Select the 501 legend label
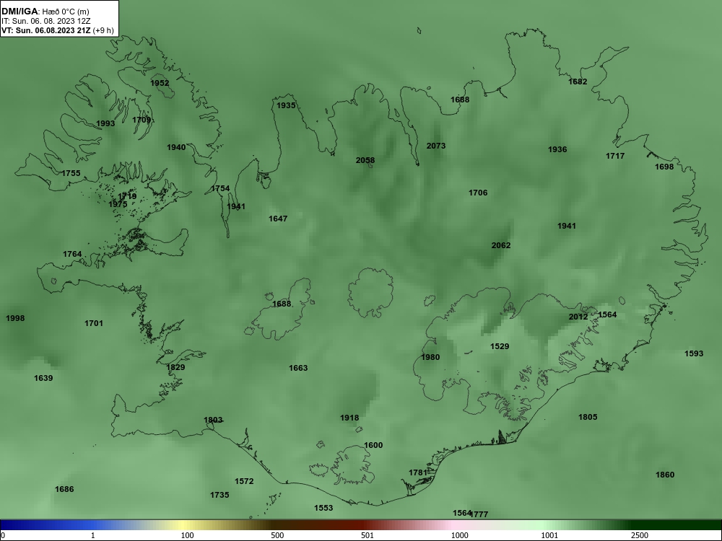Screen dimensions: 722x541 tap(367, 535)
